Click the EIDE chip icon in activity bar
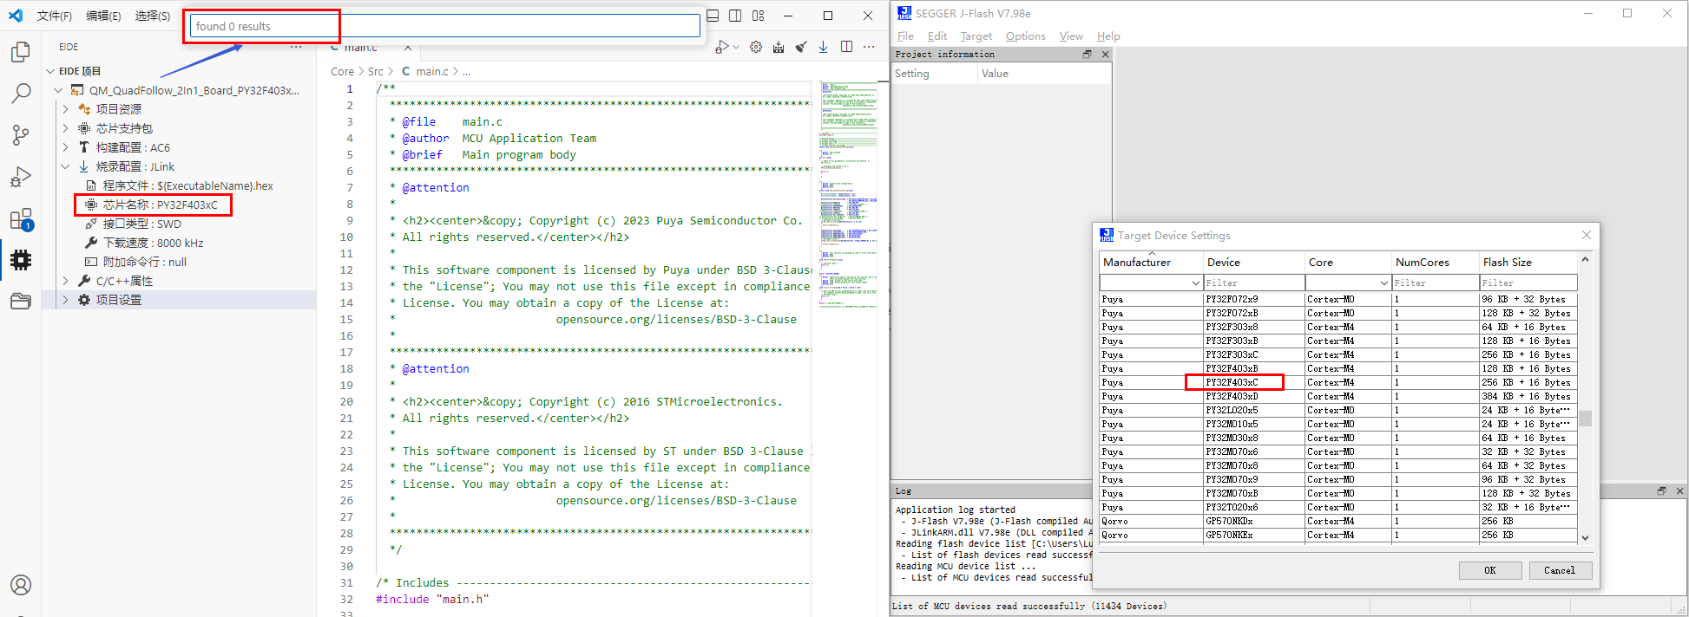The image size is (1689, 617). pyautogui.click(x=21, y=260)
